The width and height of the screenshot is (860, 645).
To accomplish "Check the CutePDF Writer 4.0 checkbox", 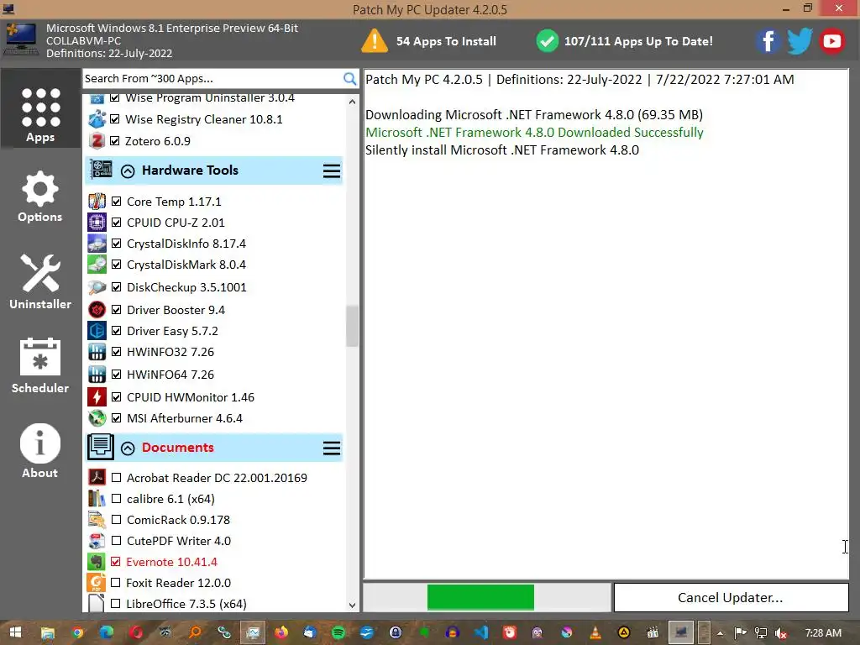I will (116, 541).
